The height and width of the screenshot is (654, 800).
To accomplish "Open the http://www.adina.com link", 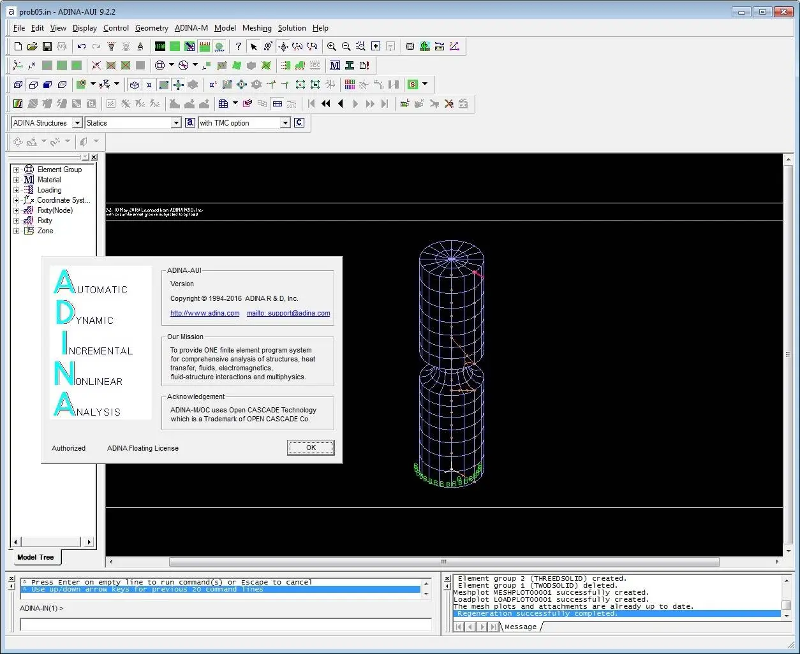I will (205, 313).
